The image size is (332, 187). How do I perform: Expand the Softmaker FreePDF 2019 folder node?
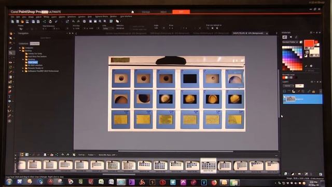pyautogui.click(x=23, y=71)
